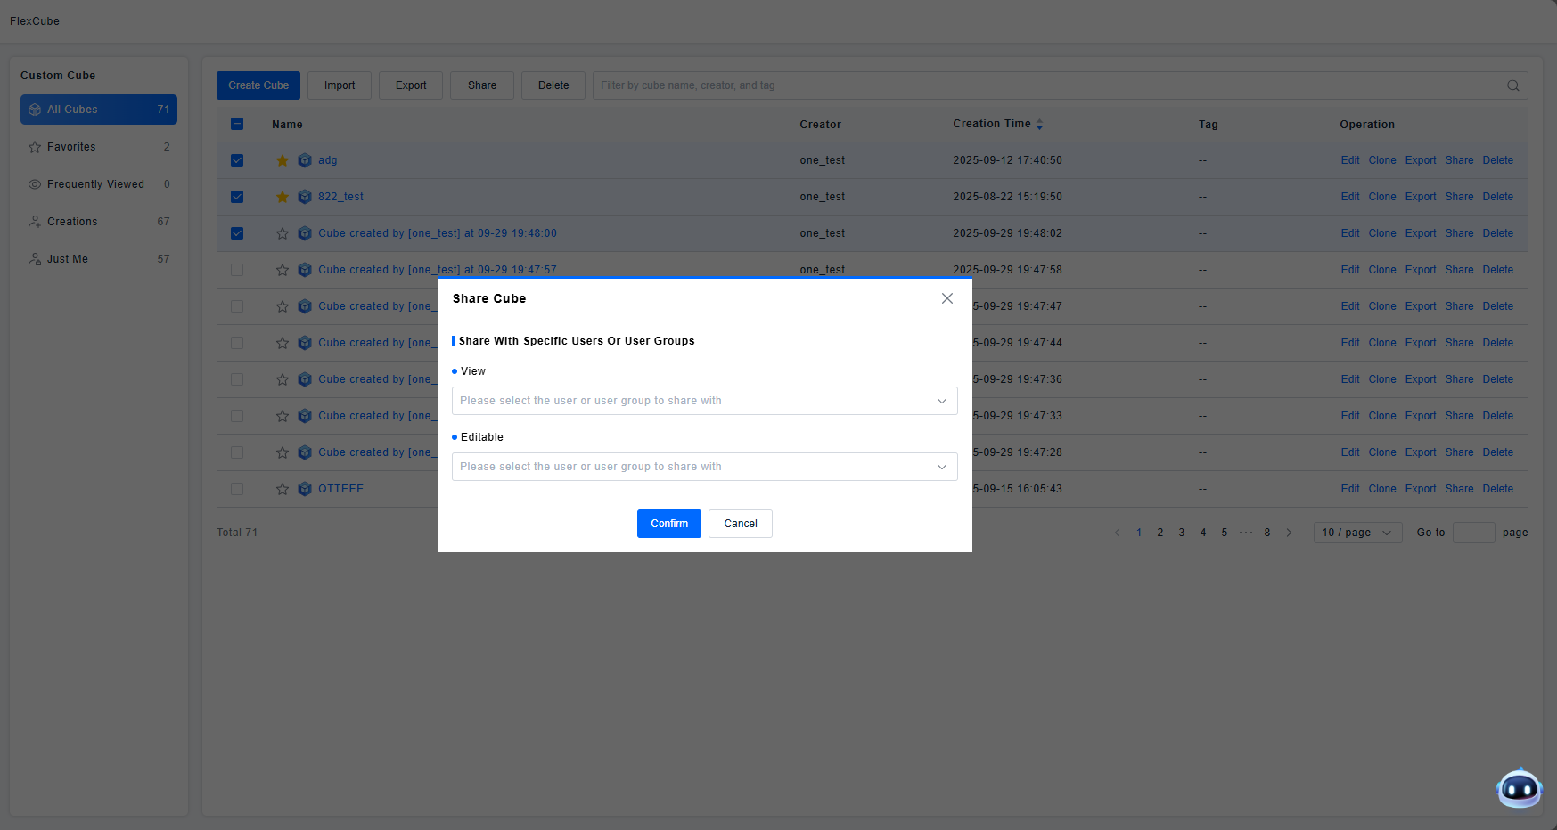Click the search magnifier icon
Image resolution: width=1557 pixels, height=830 pixels.
(x=1512, y=85)
